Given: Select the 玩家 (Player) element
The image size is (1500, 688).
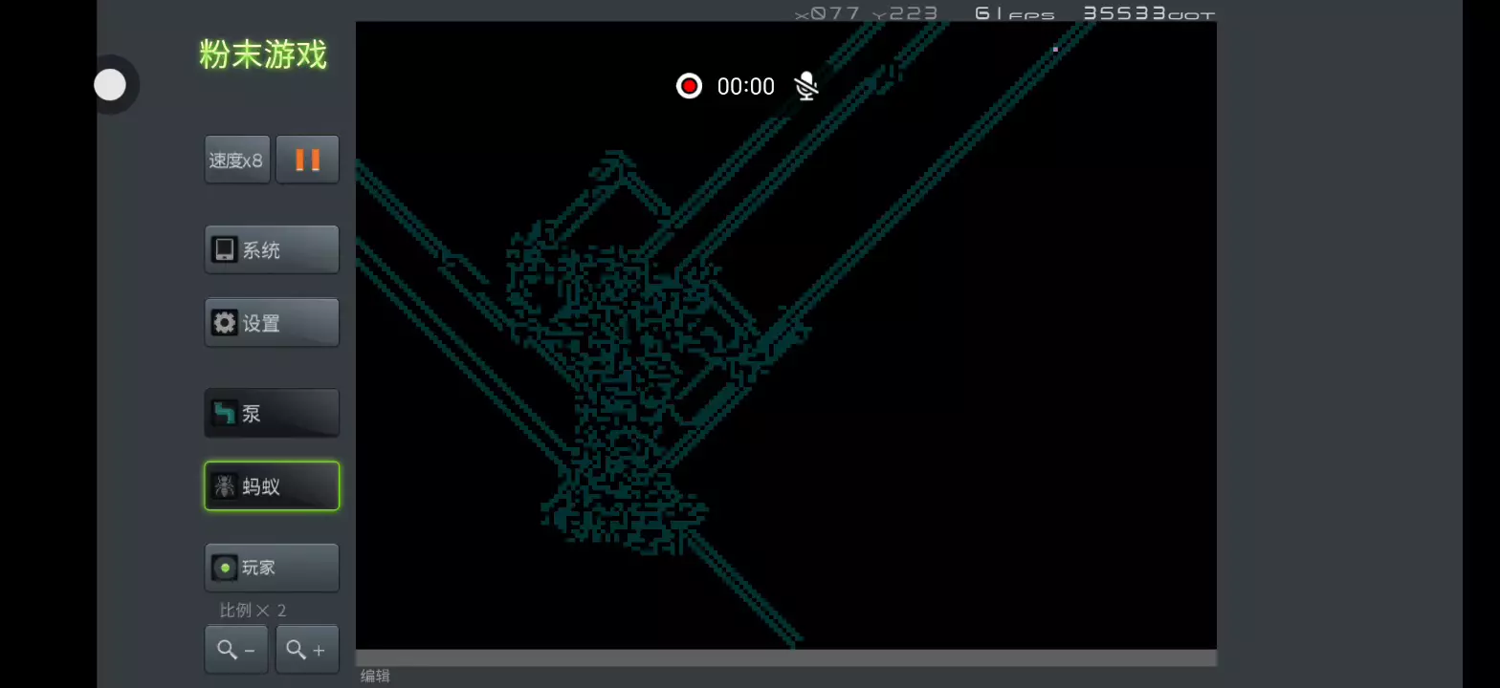Looking at the screenshot, I should pos(272,568).
